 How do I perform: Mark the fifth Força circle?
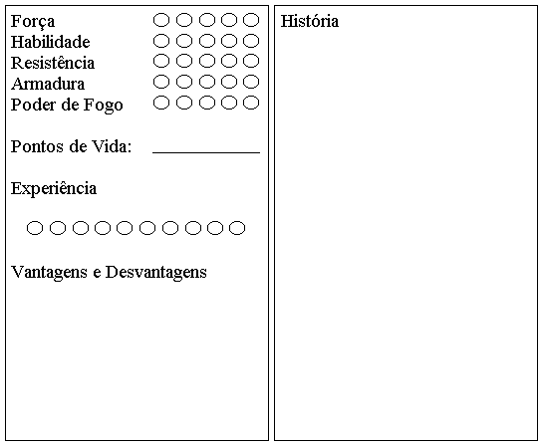(251, 20)
